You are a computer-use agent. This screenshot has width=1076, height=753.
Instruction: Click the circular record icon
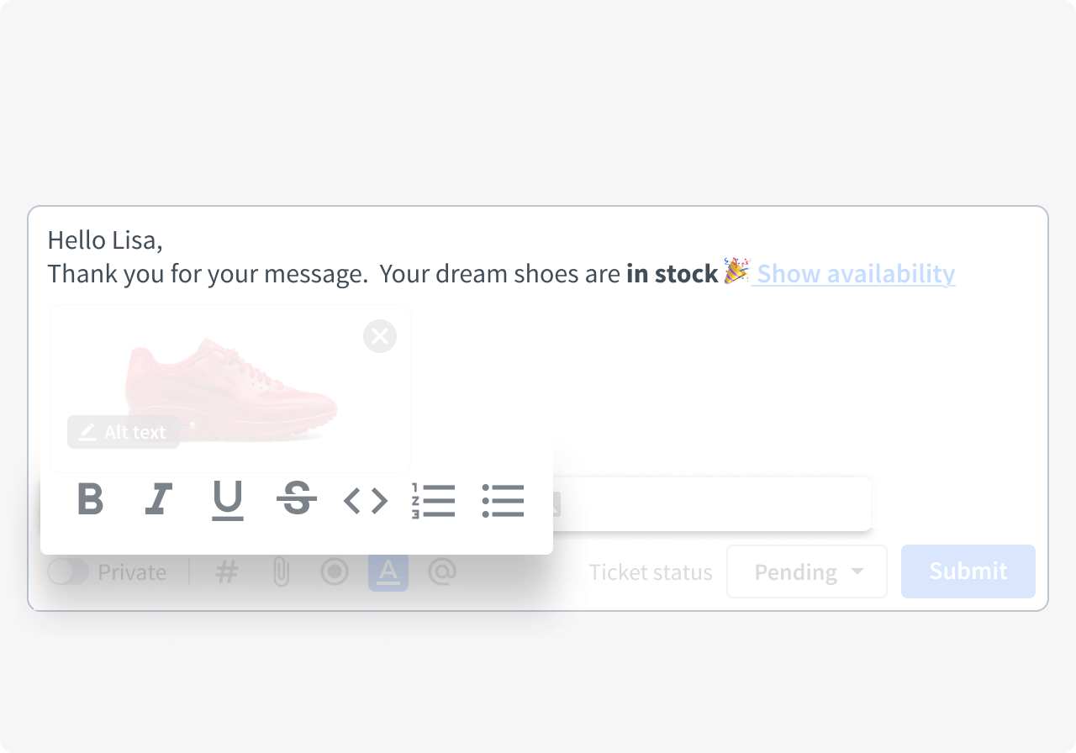(334, 571)
